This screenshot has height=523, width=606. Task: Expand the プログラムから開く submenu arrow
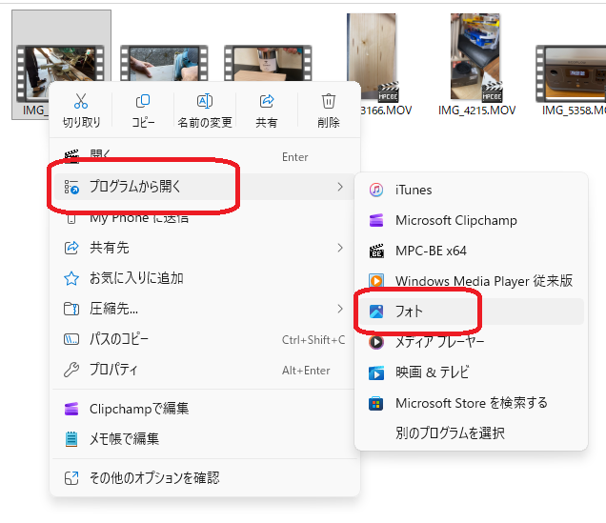tap(340, 187)
